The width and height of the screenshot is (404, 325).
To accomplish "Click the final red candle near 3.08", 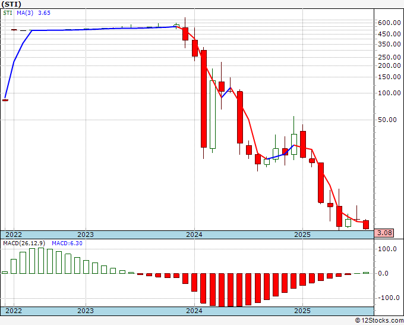I will tap(366, 224).
